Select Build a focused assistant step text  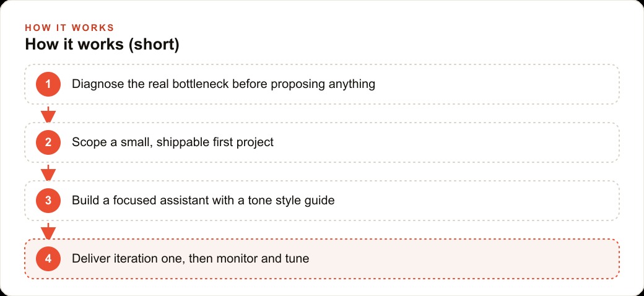[203, 201]
